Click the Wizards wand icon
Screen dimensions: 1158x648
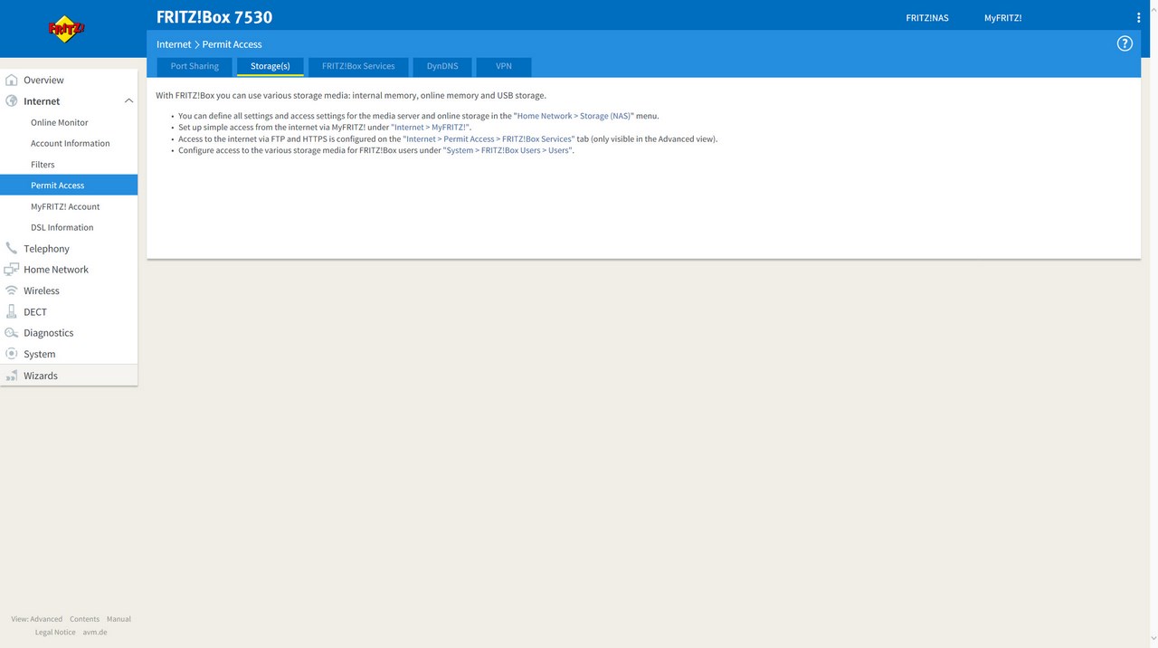point(11,376)
